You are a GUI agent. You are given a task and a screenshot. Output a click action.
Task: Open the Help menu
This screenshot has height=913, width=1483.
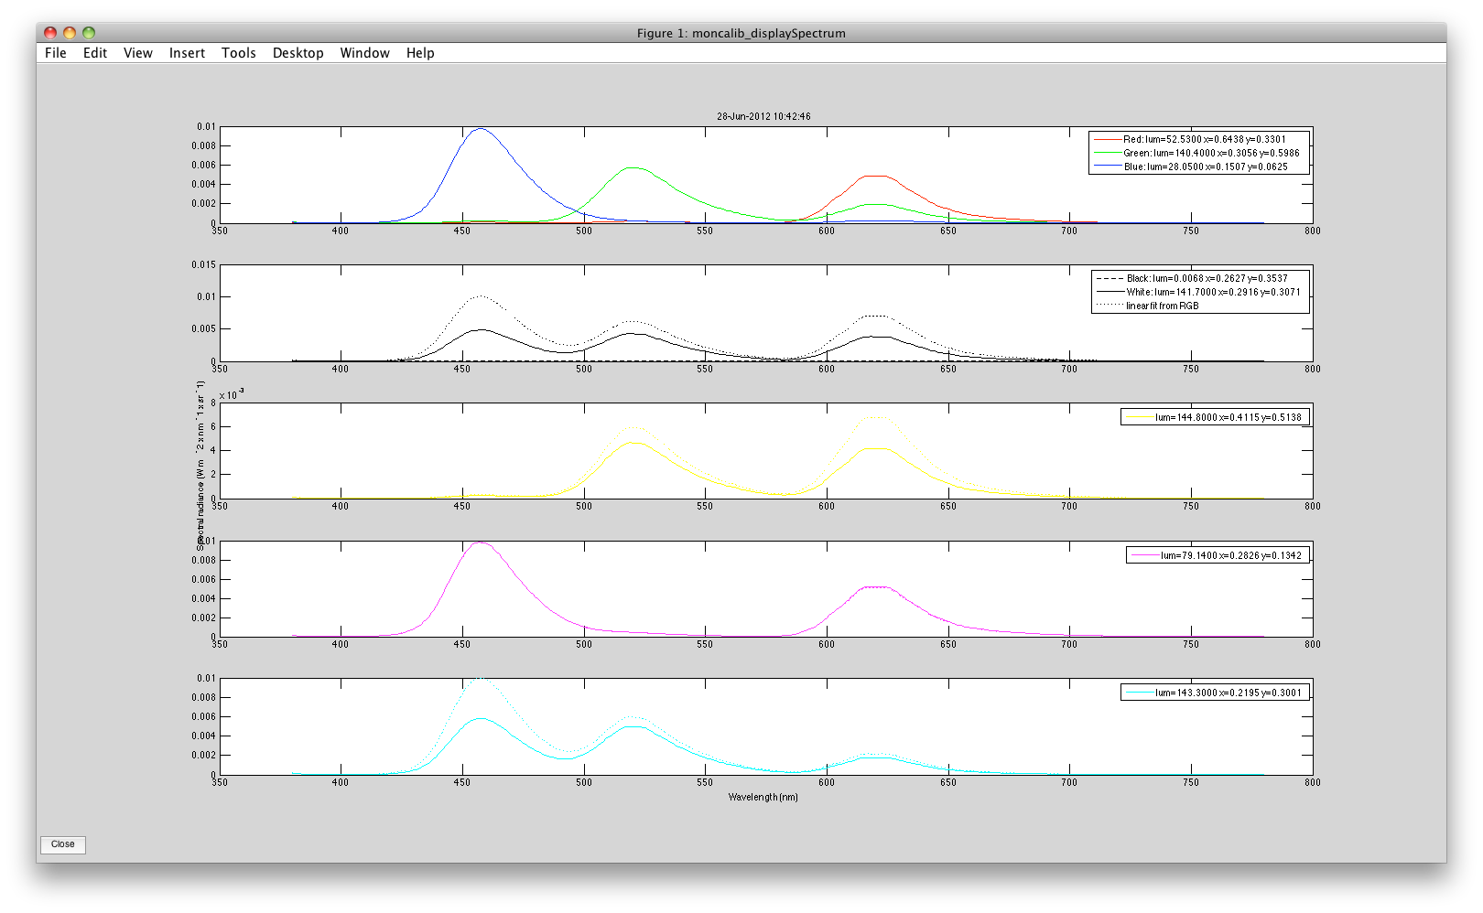[x=420, y=53]
